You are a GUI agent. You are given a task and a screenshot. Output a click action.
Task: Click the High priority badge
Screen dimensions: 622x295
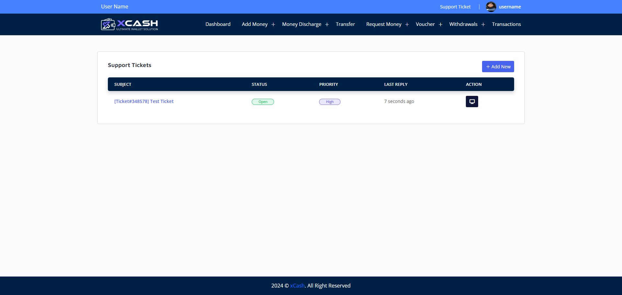(x=329, y=101)
